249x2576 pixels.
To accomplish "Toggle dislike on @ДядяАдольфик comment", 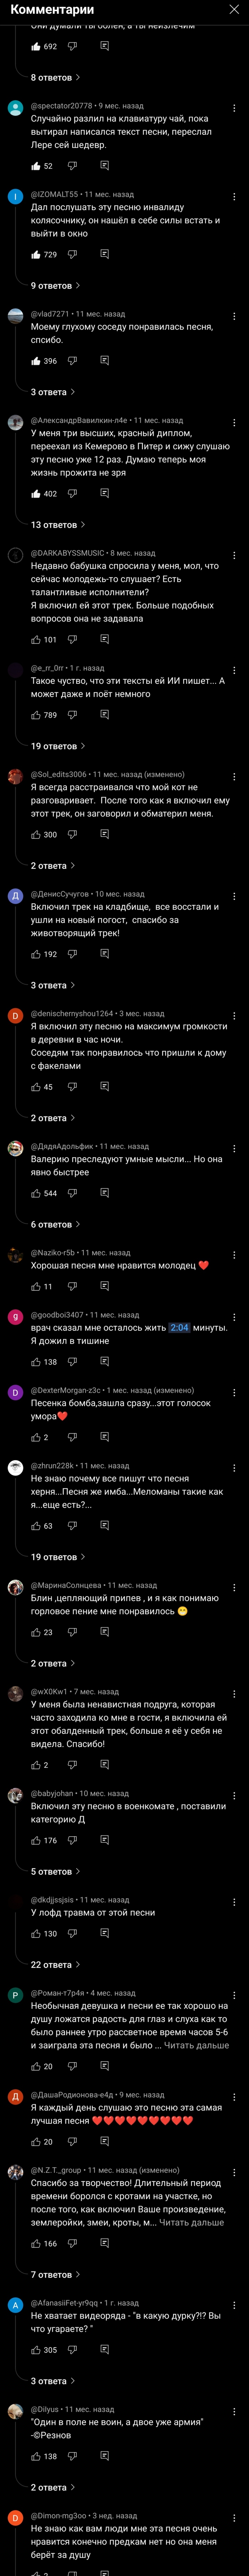I will click(x=72, y=1193).
